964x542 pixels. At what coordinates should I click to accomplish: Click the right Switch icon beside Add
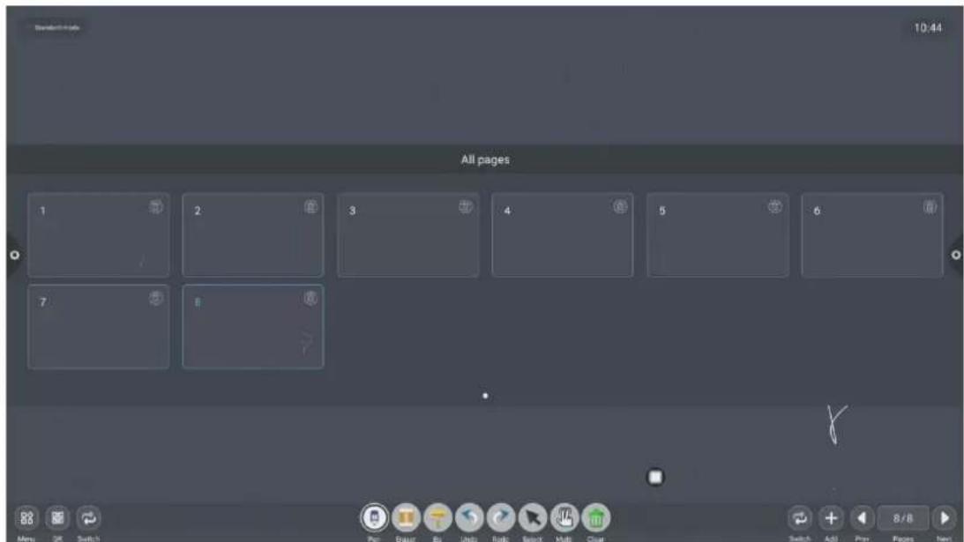pyautogui.click(x=800, y=518)
